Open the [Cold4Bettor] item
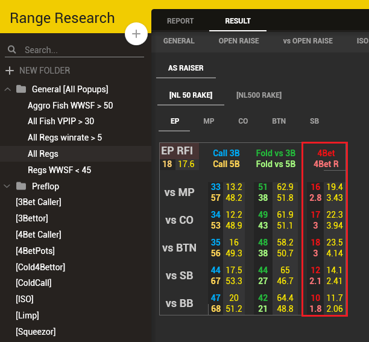 (x=40, y=267)
